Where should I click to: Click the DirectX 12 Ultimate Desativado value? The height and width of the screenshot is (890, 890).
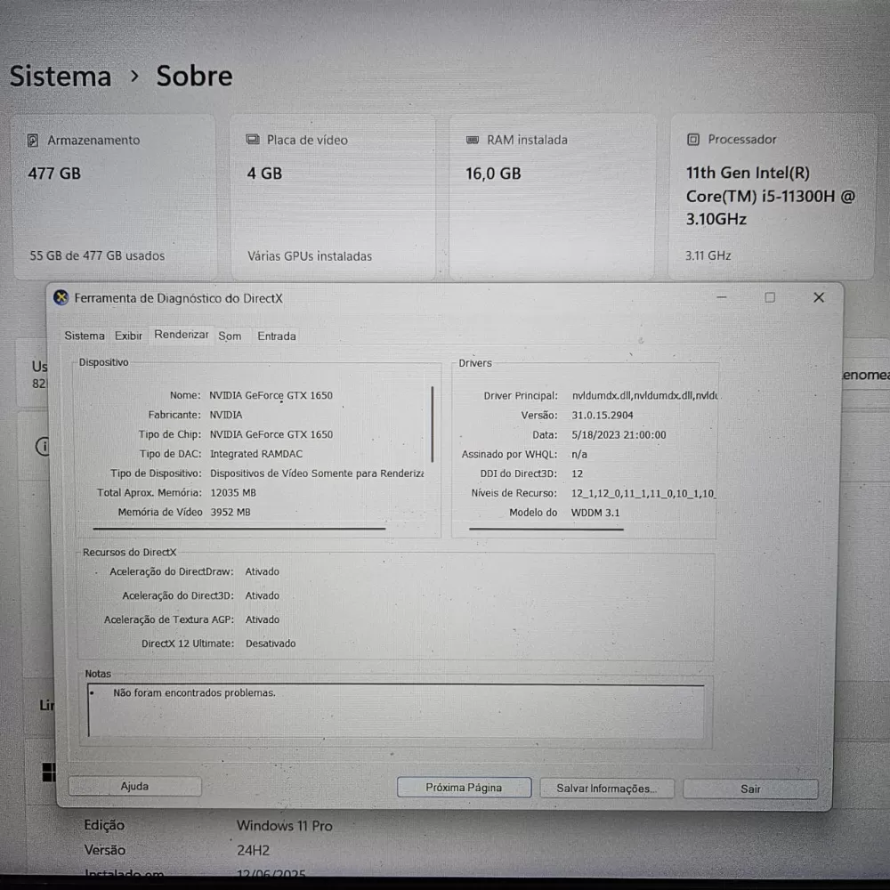[x=271, y=643]
